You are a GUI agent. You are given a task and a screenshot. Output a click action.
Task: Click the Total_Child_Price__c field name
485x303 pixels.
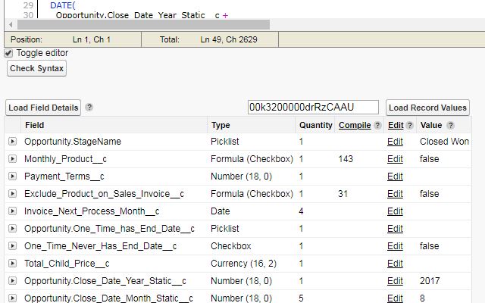(67, 264)
